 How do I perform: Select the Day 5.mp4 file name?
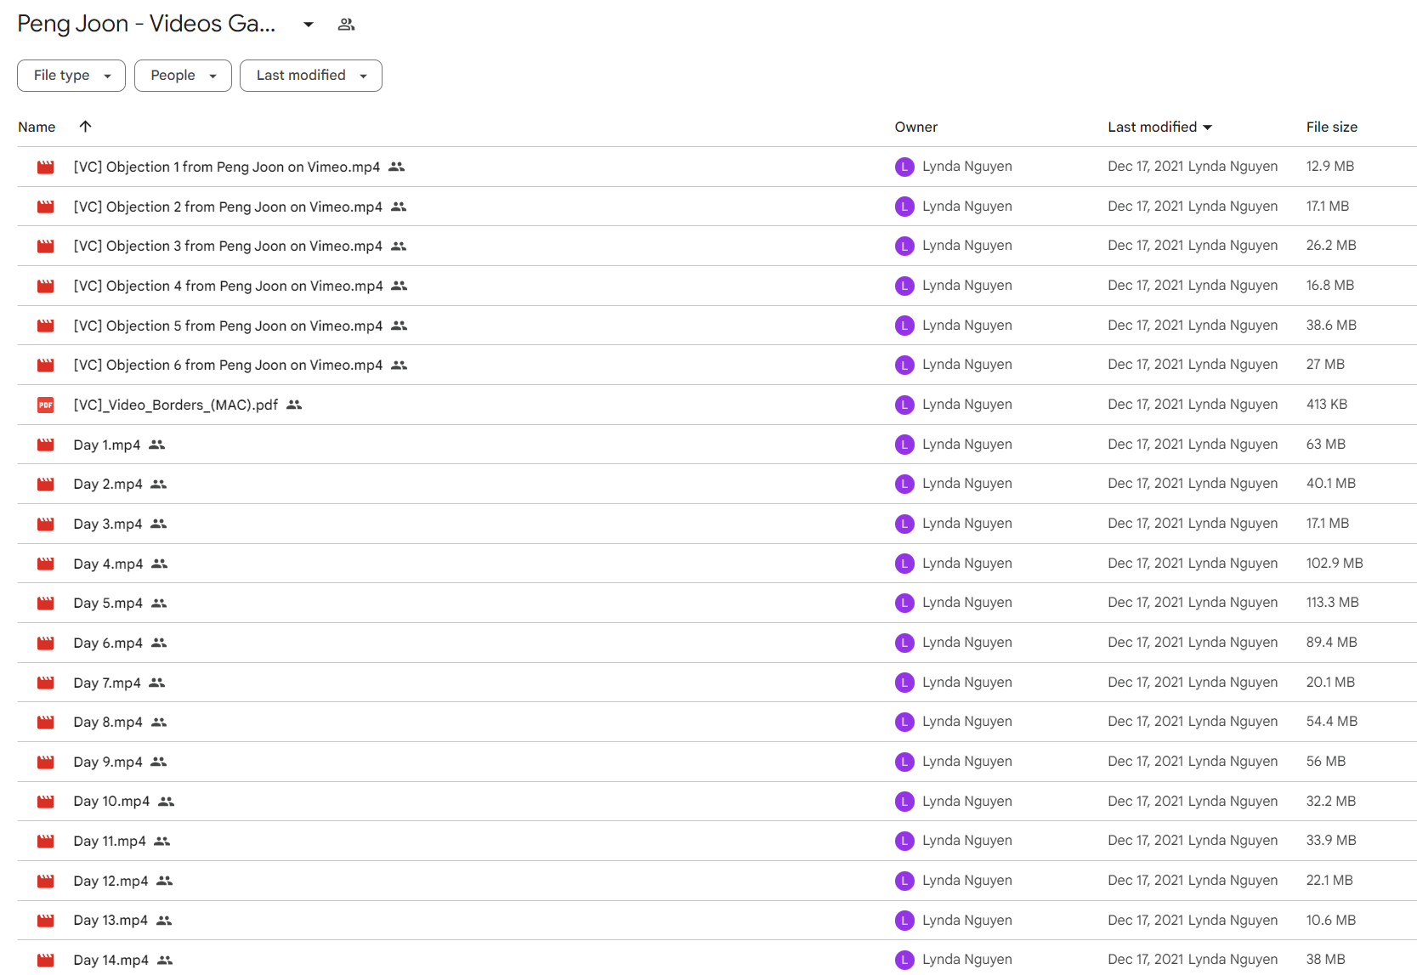pyautogui.click(x=108, y=603)
